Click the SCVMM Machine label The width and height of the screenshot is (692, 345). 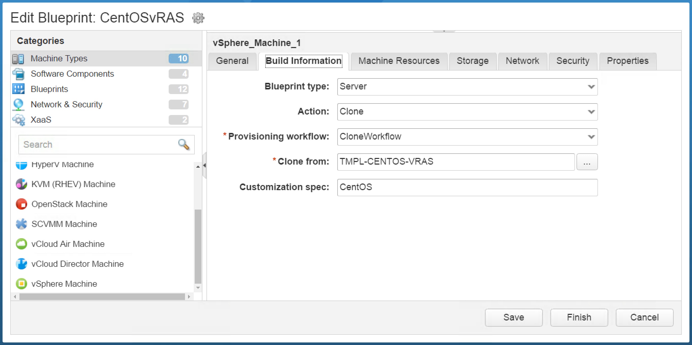(64, 224)
